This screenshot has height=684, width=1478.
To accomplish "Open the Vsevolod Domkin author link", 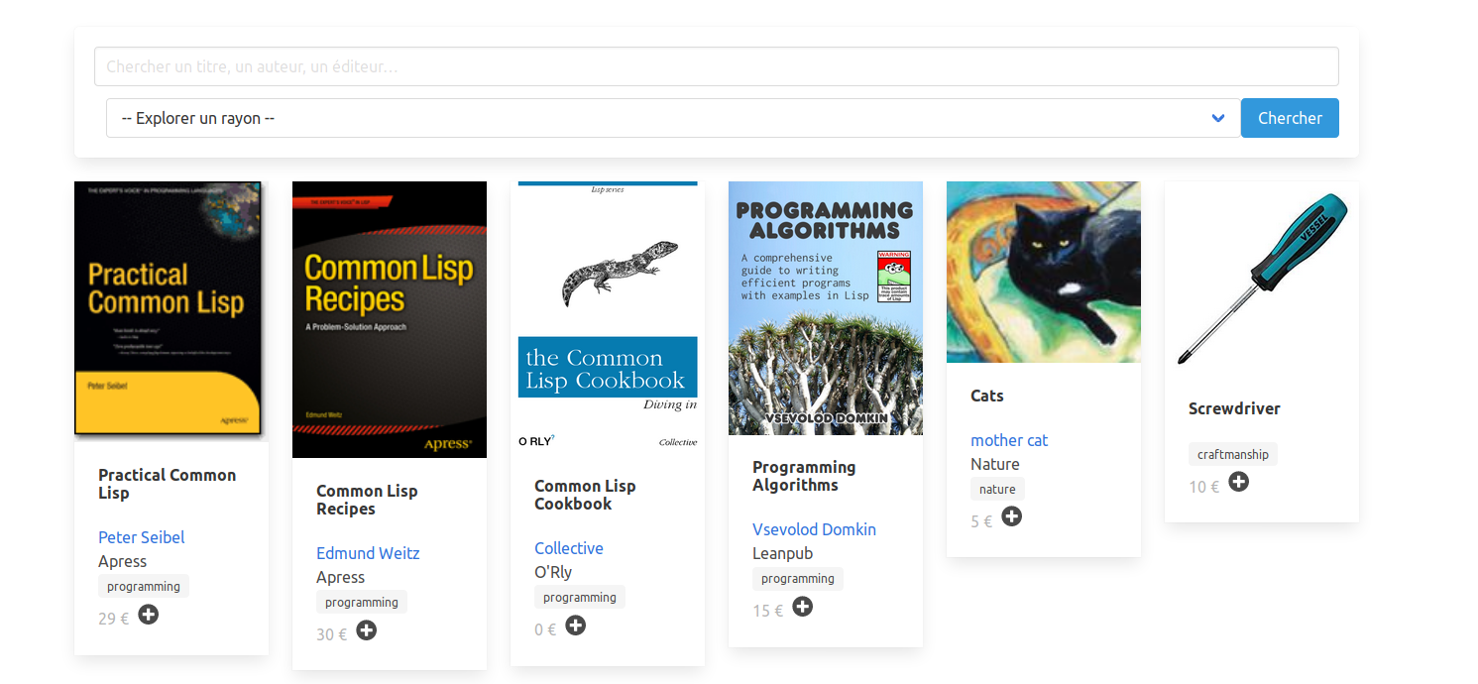I will coord(814,529).
